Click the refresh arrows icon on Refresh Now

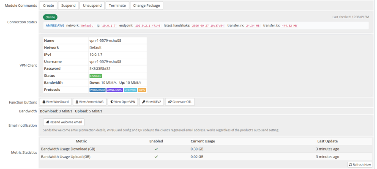click(x=351, y=165)
